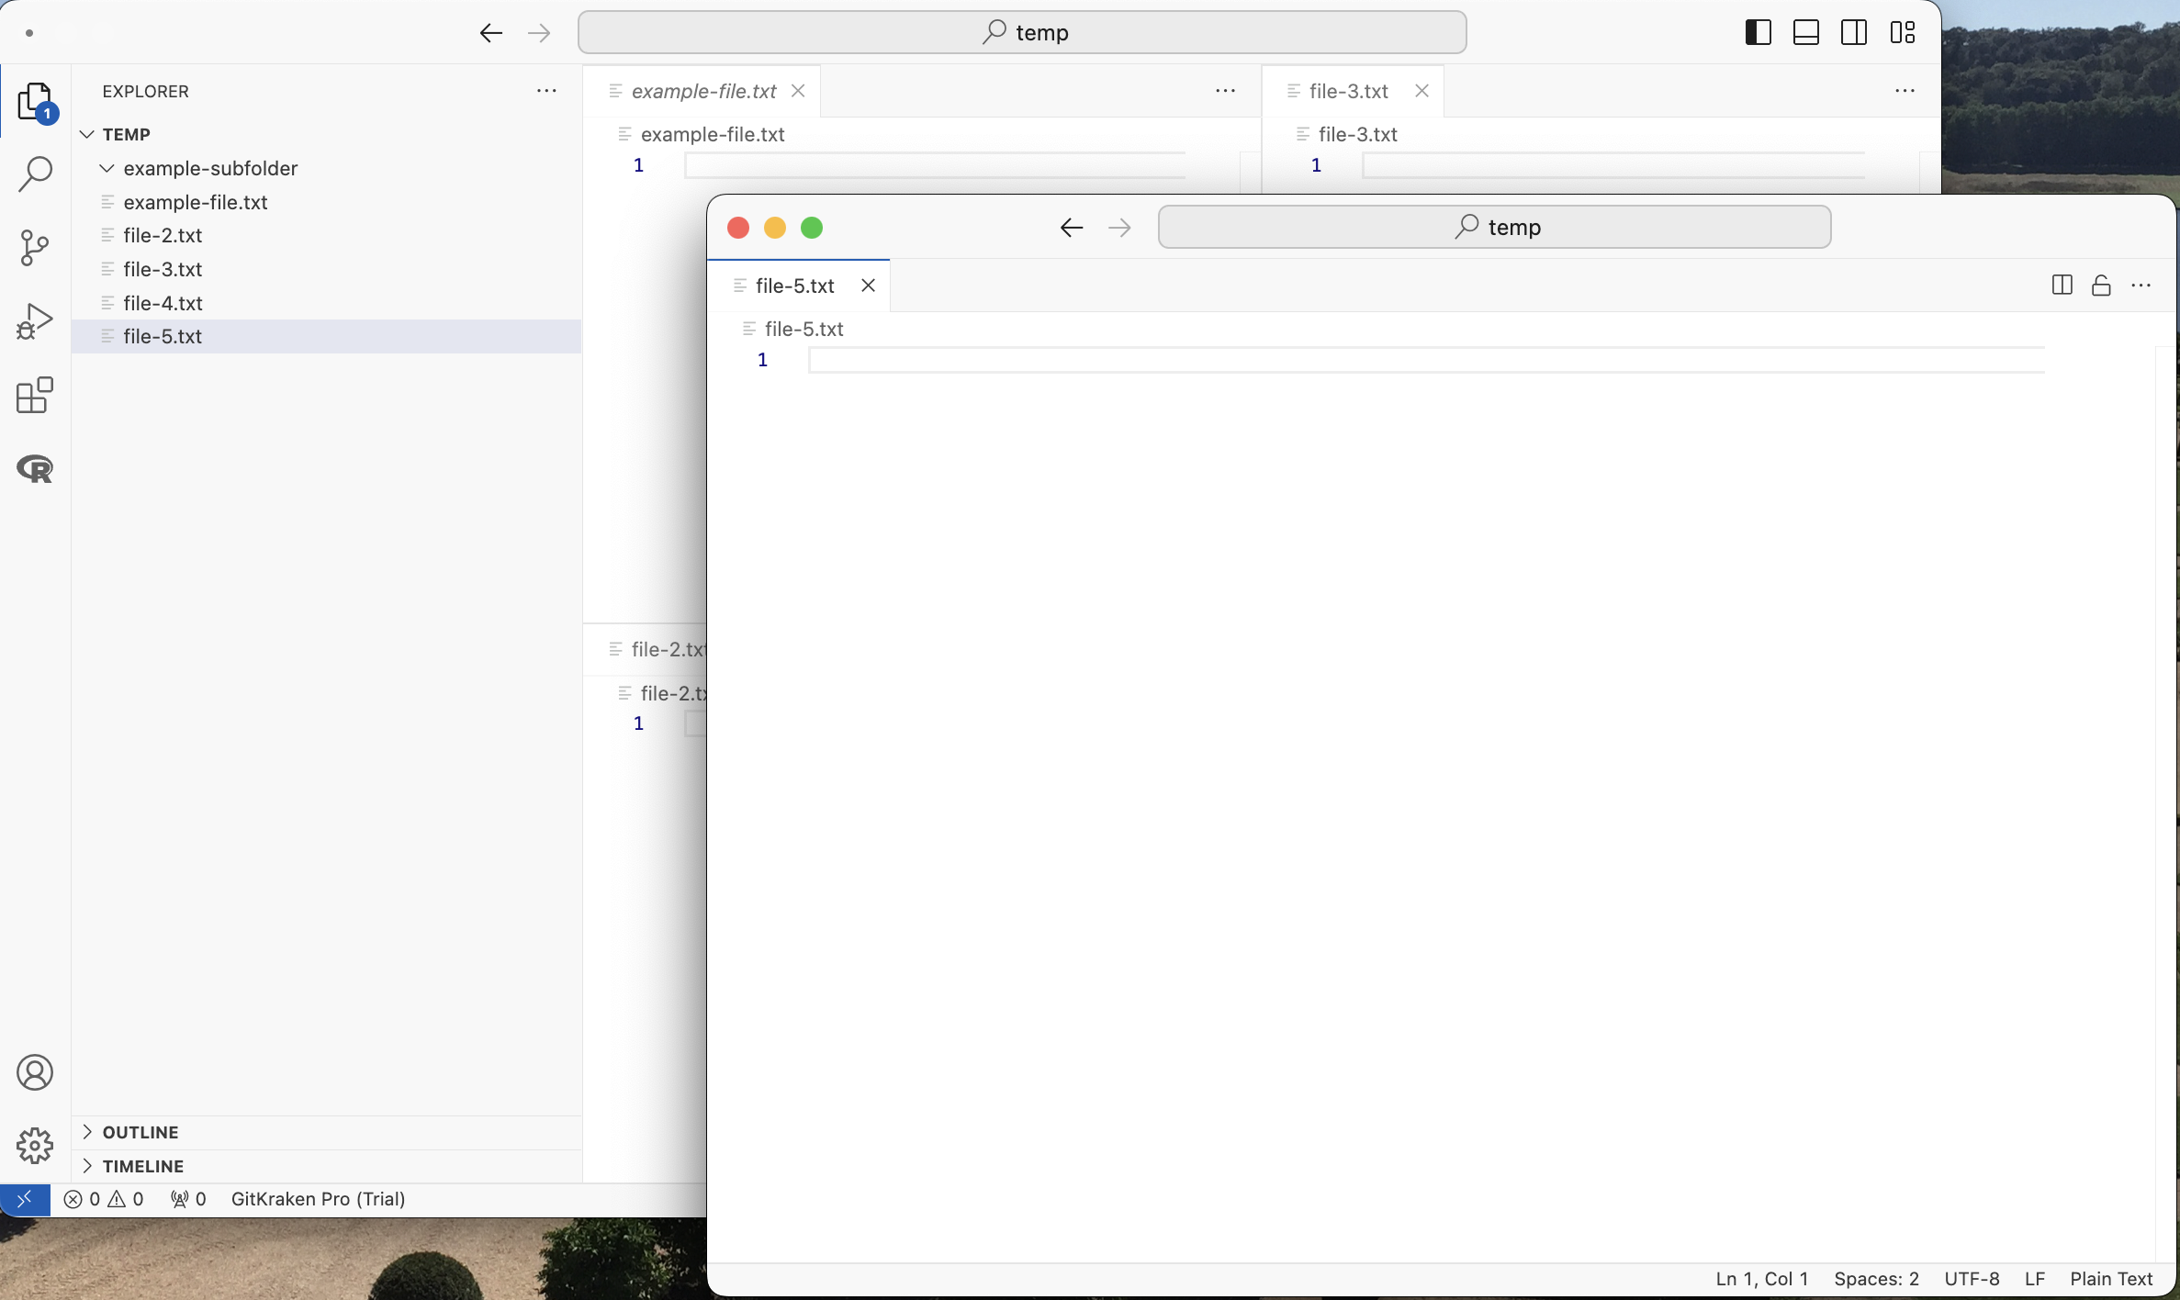Open the R extension panel
The height and width of the screenshot is (1300, 2180).
click(x=35, y=469)
